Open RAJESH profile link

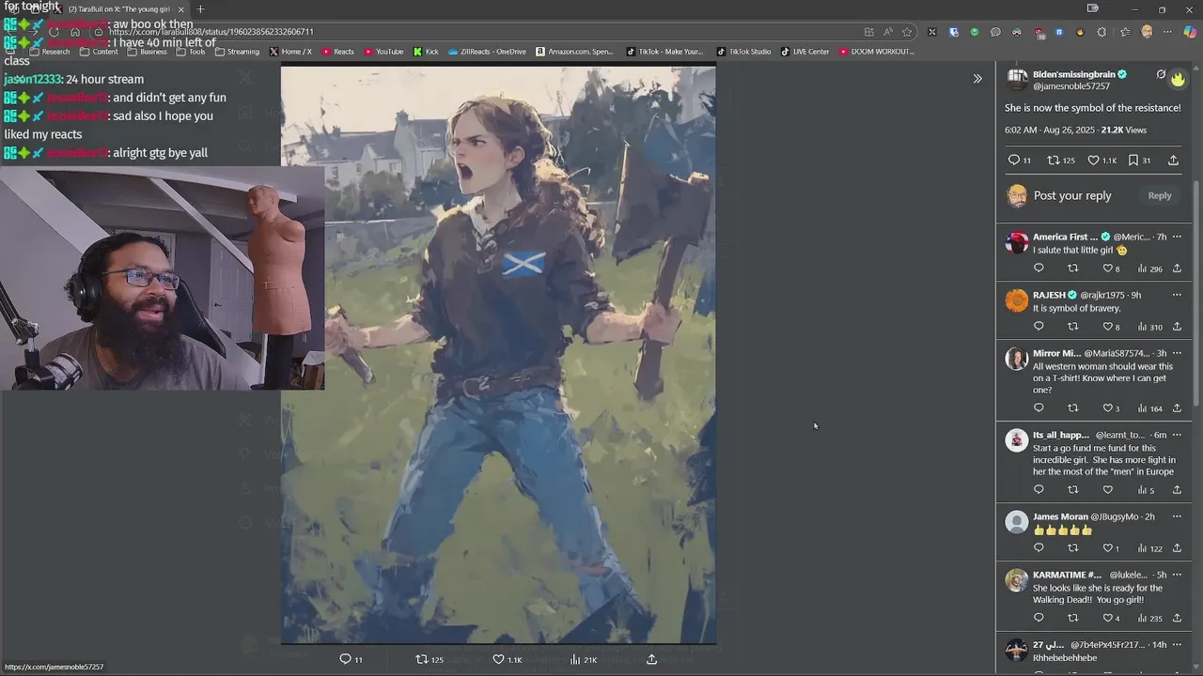[1049, 295]
